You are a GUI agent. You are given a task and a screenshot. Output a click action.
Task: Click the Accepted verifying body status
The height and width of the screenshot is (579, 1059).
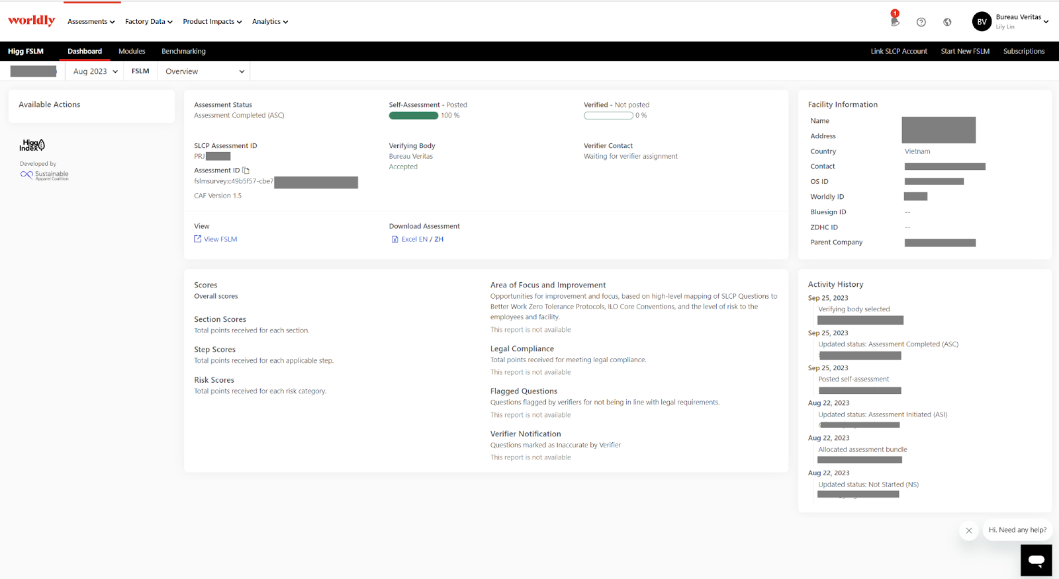pyautogui.click(x=403, y=167)
